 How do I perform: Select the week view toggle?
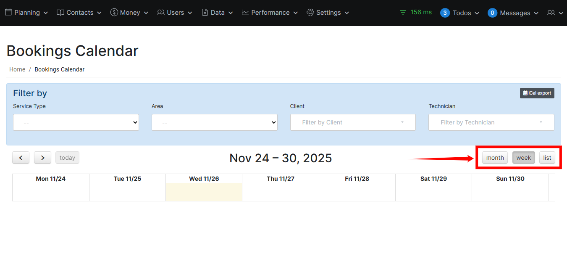click(523, 157)
